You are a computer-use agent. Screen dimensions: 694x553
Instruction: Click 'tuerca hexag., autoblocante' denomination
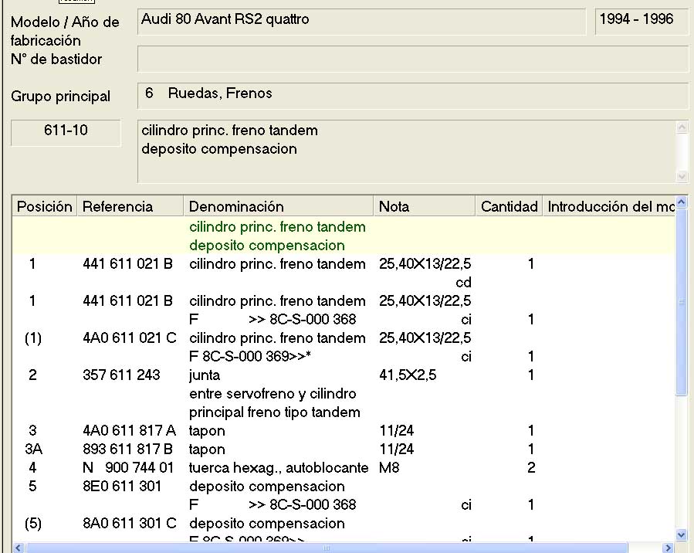[x=279, y=468]
